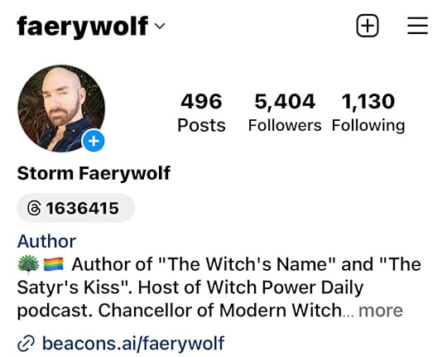The height and width of the screenshot is (357, 447).
Task: Open the Threads 1636415 badge
Action: point(75,208)
